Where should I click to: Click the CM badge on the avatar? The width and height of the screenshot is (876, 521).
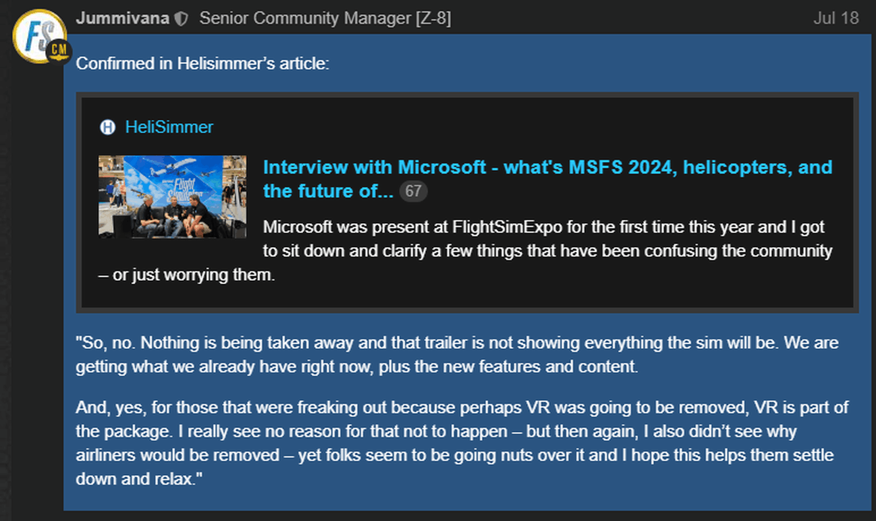(58, 51)
